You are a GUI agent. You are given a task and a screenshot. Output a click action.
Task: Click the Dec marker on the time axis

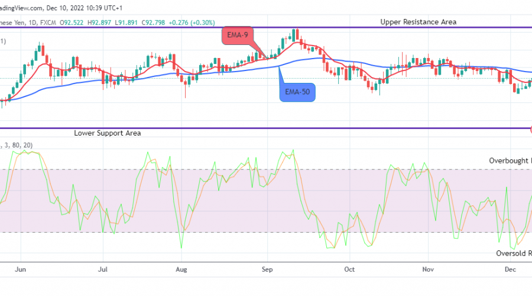(x=511, y=269)
